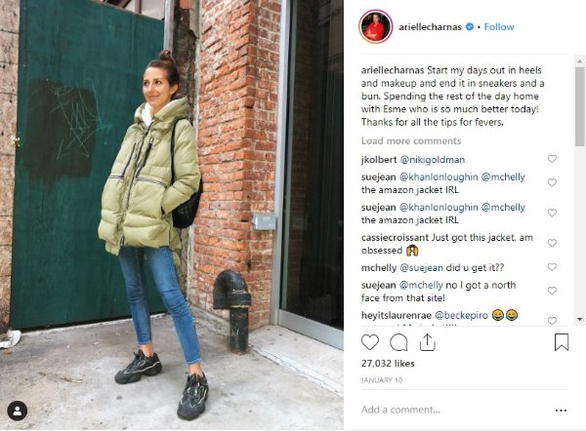Like the post with the heart icon

tap(370, 342)
